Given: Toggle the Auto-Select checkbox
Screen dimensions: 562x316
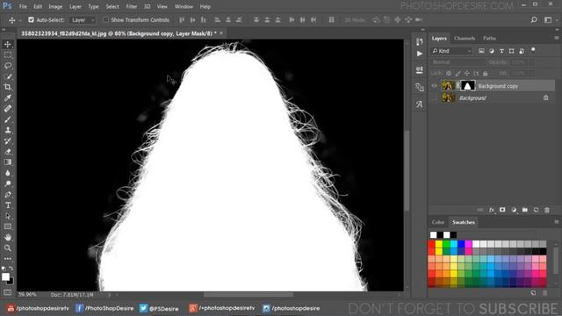Looking at the screenshot, I should tap(32, 19).
